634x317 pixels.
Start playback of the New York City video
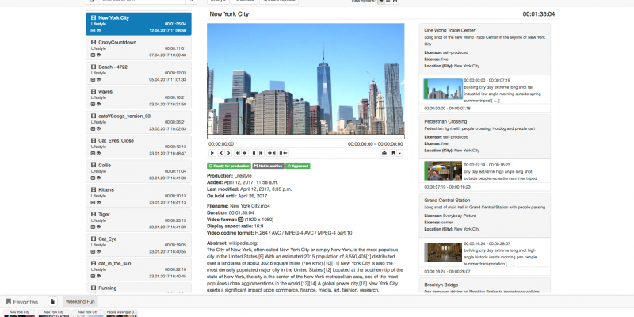[212, 153]
